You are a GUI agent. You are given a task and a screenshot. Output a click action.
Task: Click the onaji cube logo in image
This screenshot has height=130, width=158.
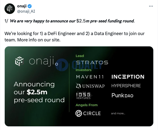19,61
